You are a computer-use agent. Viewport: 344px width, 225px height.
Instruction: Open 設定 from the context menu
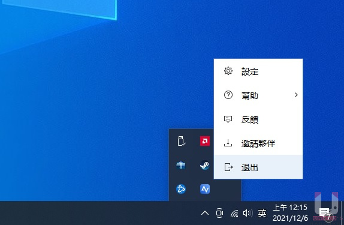pos(258,71)
